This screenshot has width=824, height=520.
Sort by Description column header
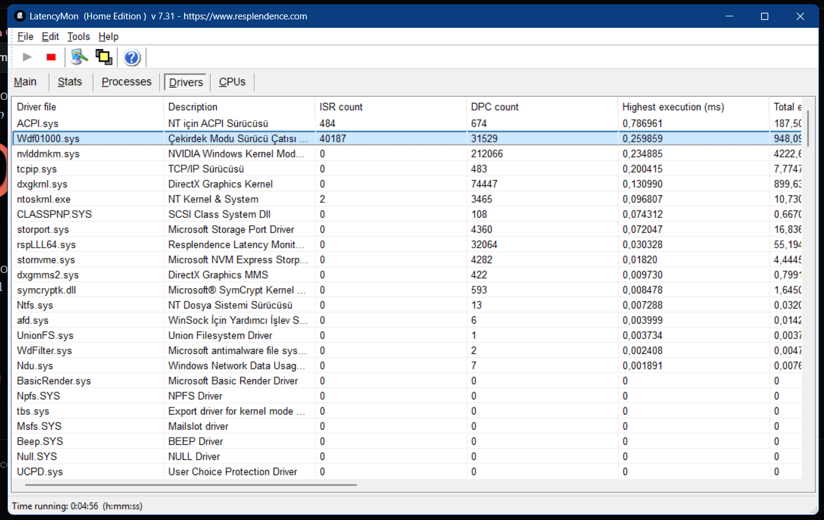coord(239,107)
